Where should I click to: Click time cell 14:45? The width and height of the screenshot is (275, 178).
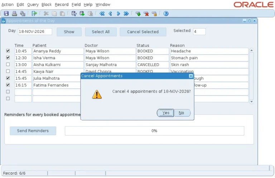[23, 71]
